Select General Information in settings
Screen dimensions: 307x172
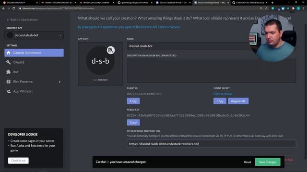pos(34,53)
